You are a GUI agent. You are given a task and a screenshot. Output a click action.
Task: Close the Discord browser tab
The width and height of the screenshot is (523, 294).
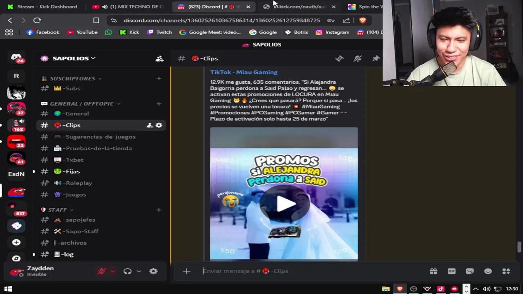coord(248,7)
